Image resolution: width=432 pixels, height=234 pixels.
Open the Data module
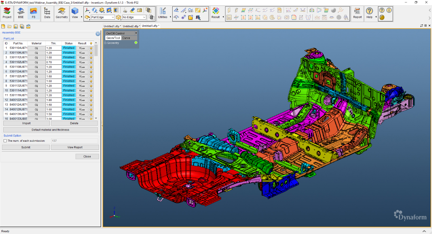(47, 13)
